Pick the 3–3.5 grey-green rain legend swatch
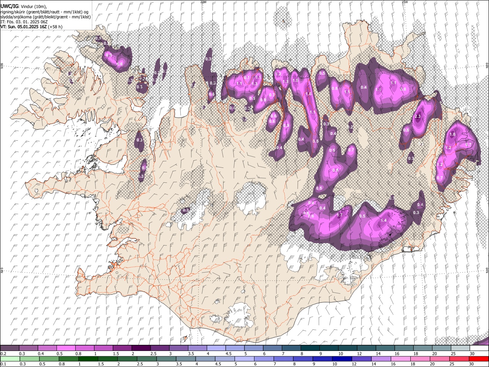 166,359
